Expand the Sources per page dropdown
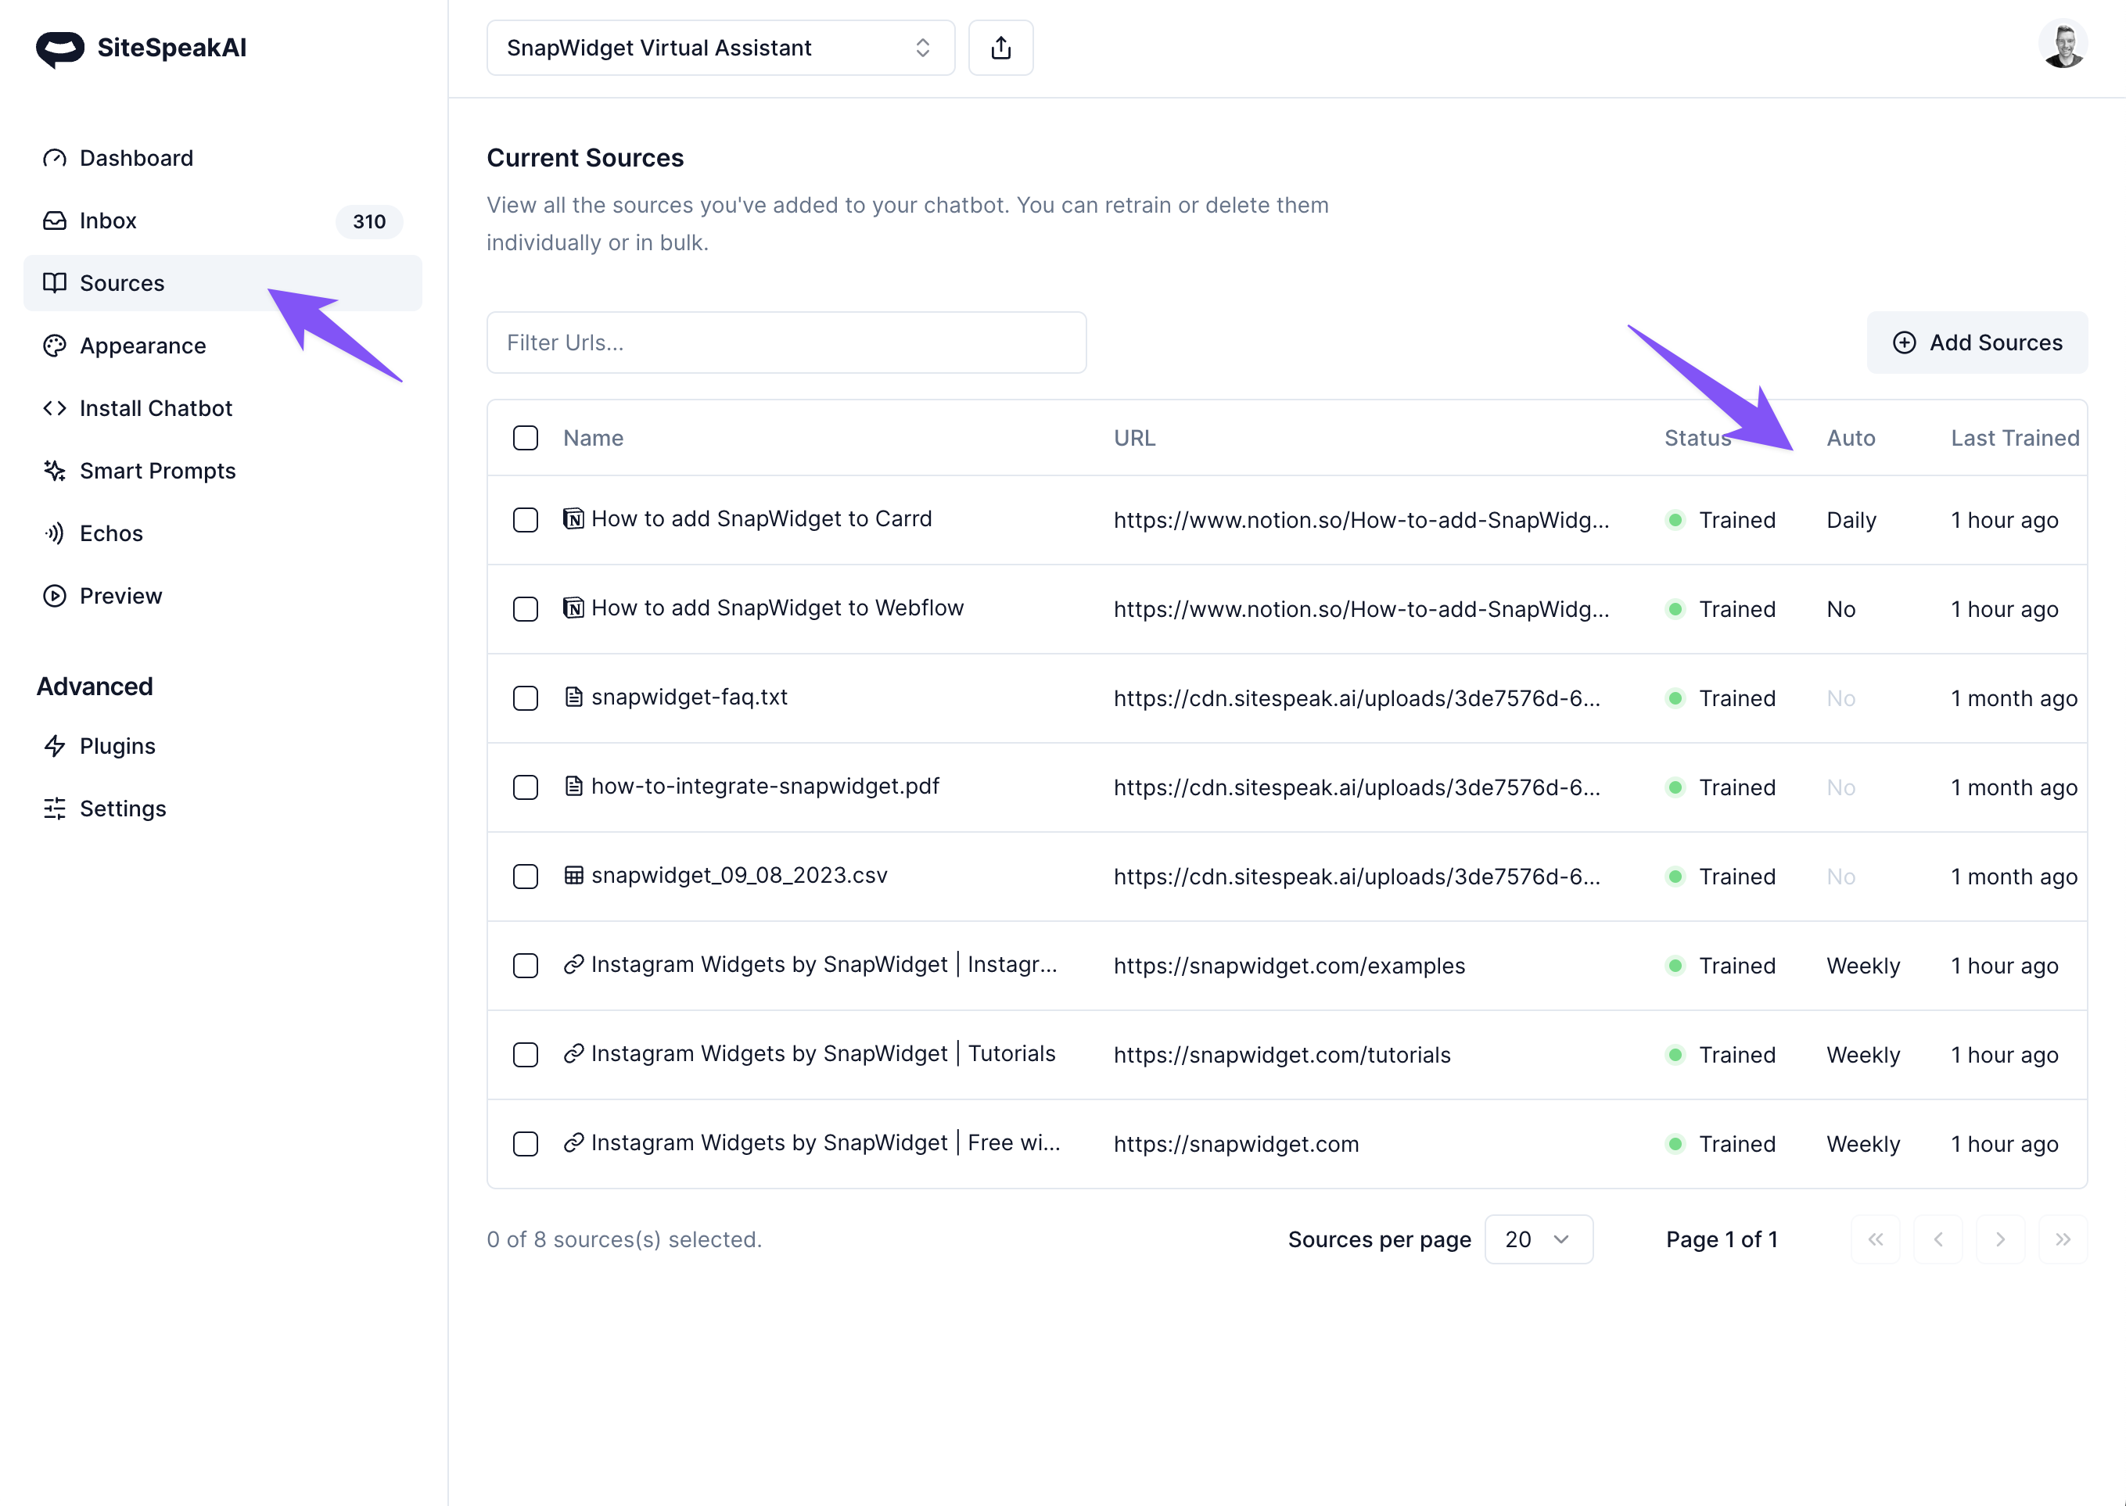 [x=1538, y=1239]
